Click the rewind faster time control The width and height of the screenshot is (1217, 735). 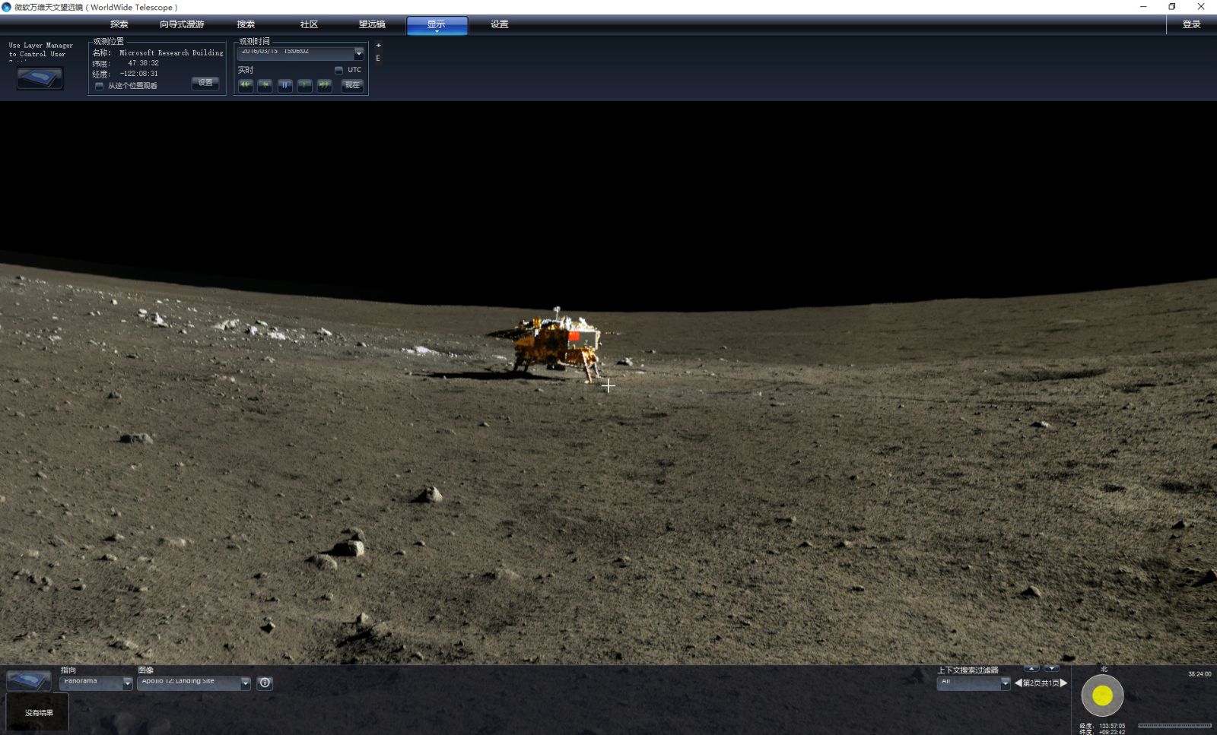click(246, 85)
